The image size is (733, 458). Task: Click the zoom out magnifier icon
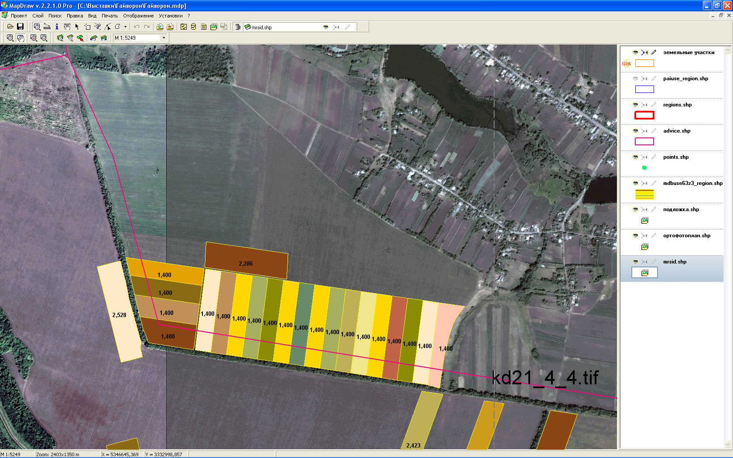tap(44, 38)
